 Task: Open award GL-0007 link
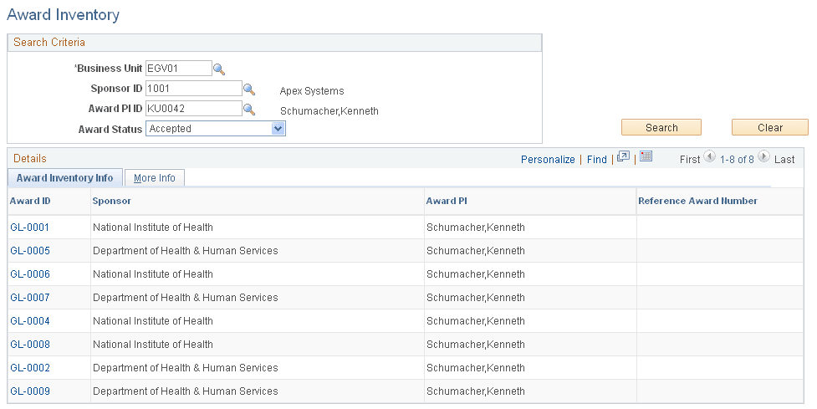point(30,298)
